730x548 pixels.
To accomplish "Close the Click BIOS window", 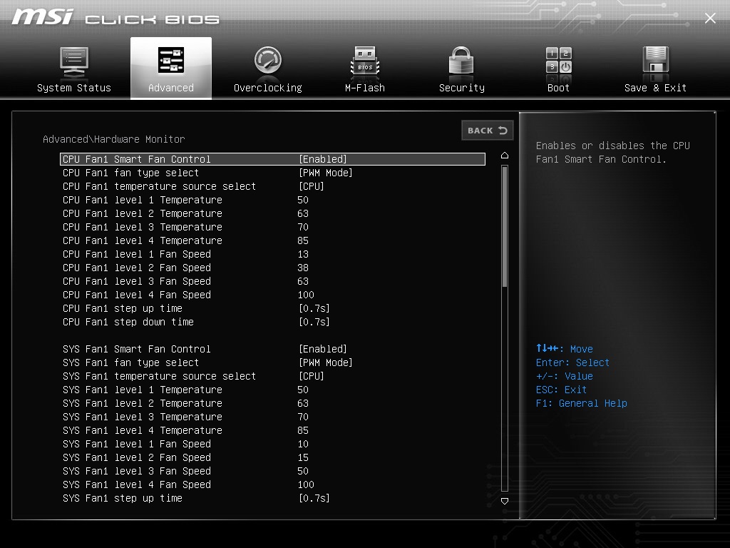I will pos(710,18).
